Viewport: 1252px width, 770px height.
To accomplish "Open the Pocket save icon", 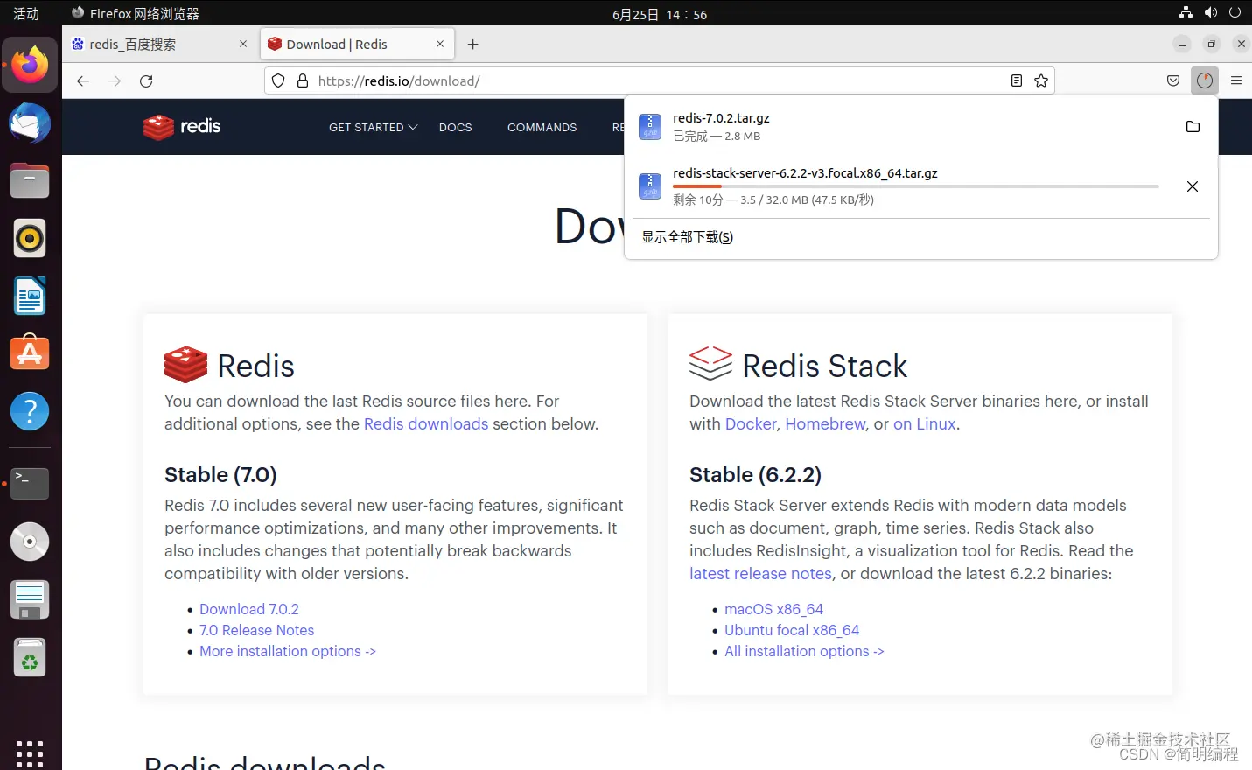I will pyautogui.click(x=1173, y=80).
